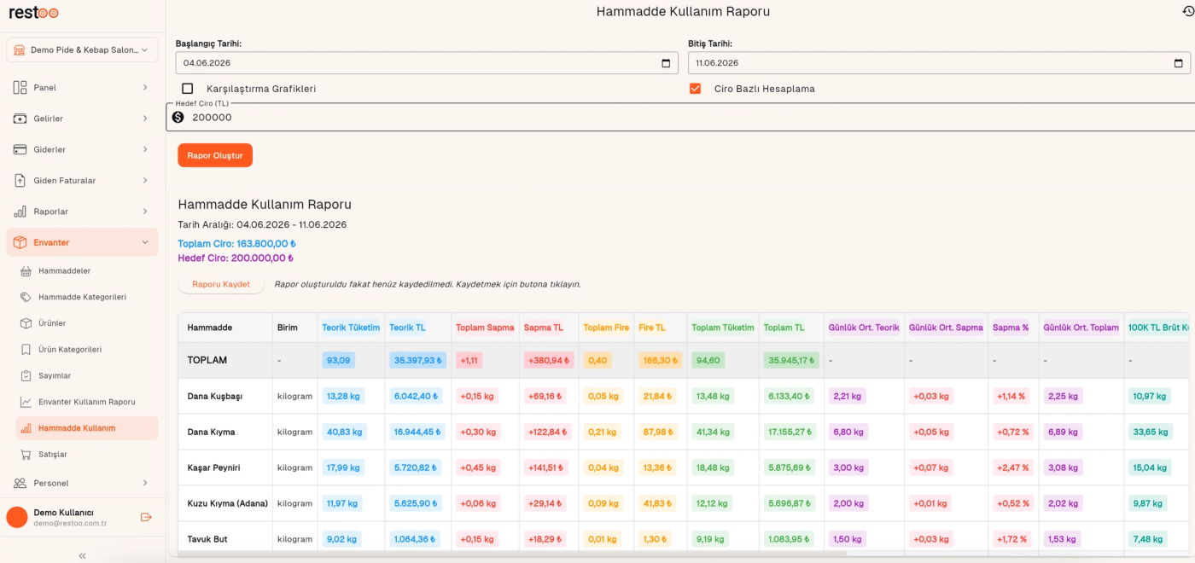The image size is (1195, 563).
Task: Click the Raporu Kaydet button
Action: (x=221, y=284)
